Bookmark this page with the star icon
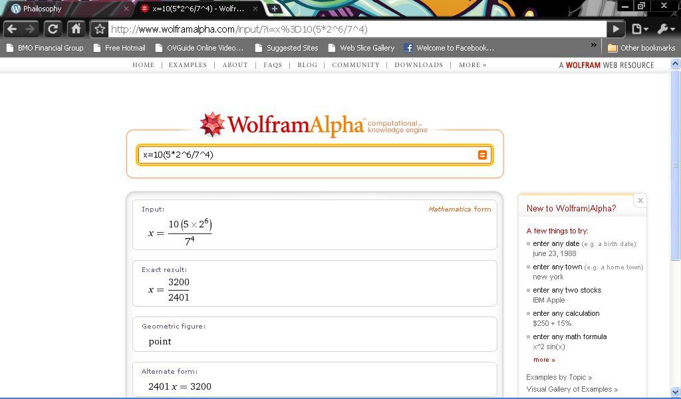681x399 pixels. tap(100, 29)
